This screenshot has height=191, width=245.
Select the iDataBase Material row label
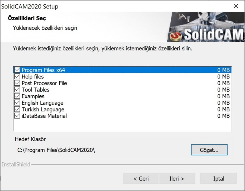pyautogui.click(x=44, y=116)
